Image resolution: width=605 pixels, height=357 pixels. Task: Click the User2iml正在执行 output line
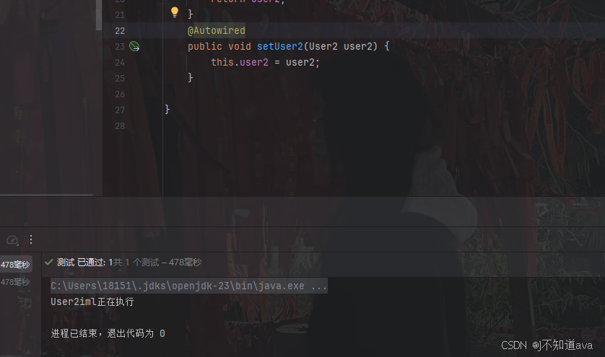[x=92, y=301]
